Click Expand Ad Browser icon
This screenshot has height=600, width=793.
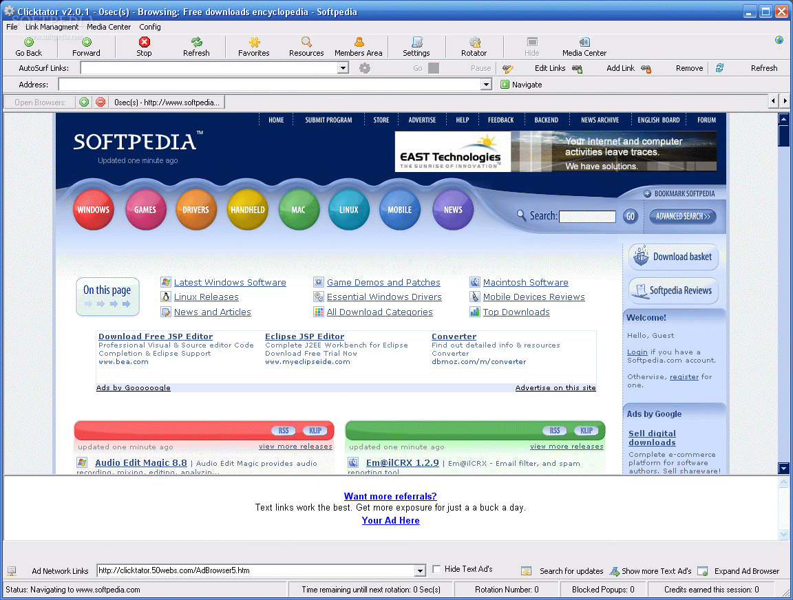click(702, 571)
